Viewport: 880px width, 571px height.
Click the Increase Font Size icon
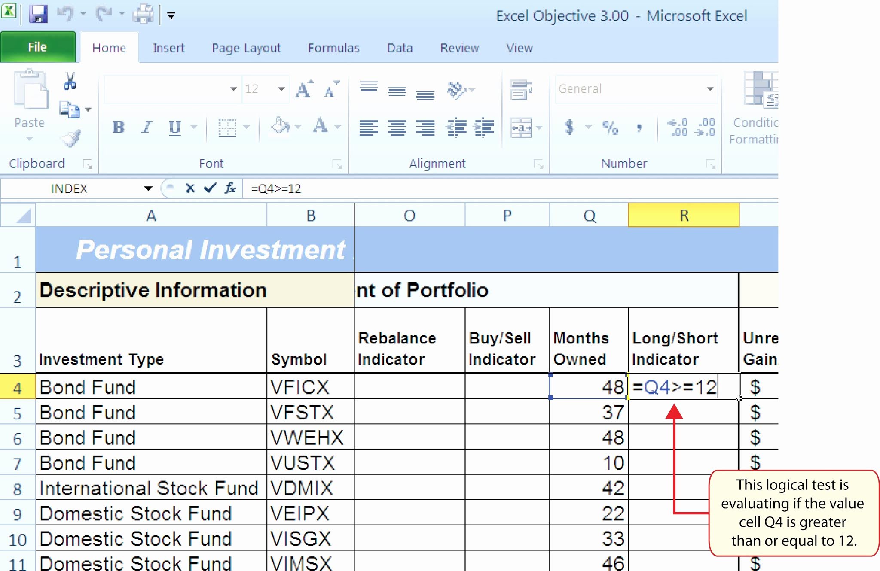304,89
